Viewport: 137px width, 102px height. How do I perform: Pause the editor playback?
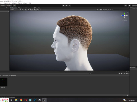tap(66, 5)
